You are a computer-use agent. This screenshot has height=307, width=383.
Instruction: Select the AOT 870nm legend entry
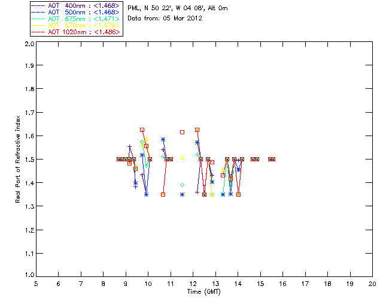click(x=76, y=25)
